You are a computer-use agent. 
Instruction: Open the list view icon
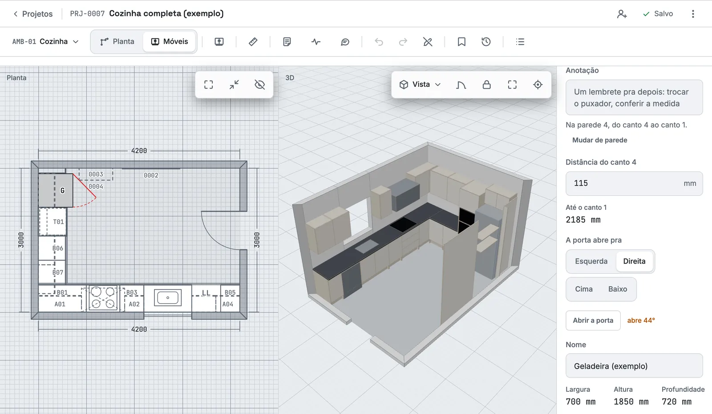tap(520, 42)
